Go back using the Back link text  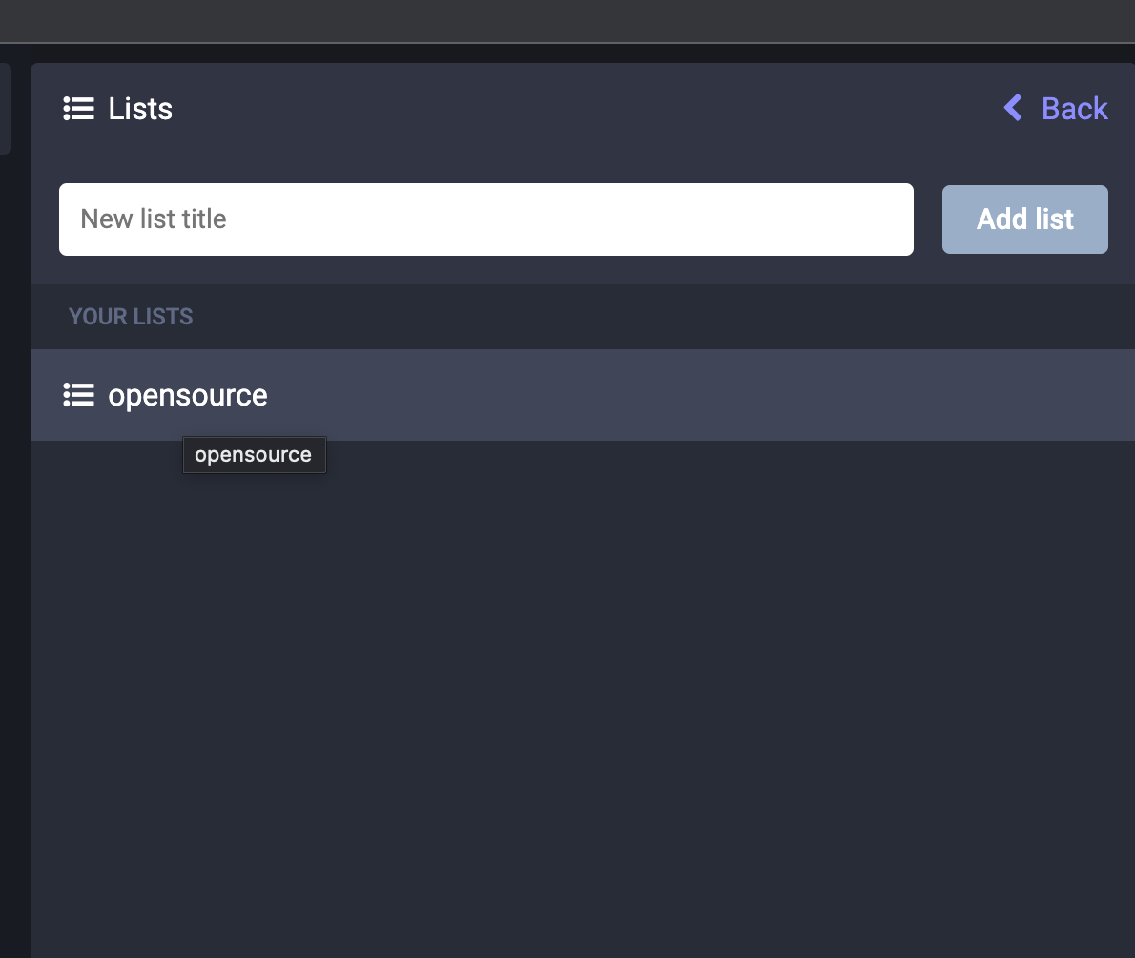[x=1074, y=109]
